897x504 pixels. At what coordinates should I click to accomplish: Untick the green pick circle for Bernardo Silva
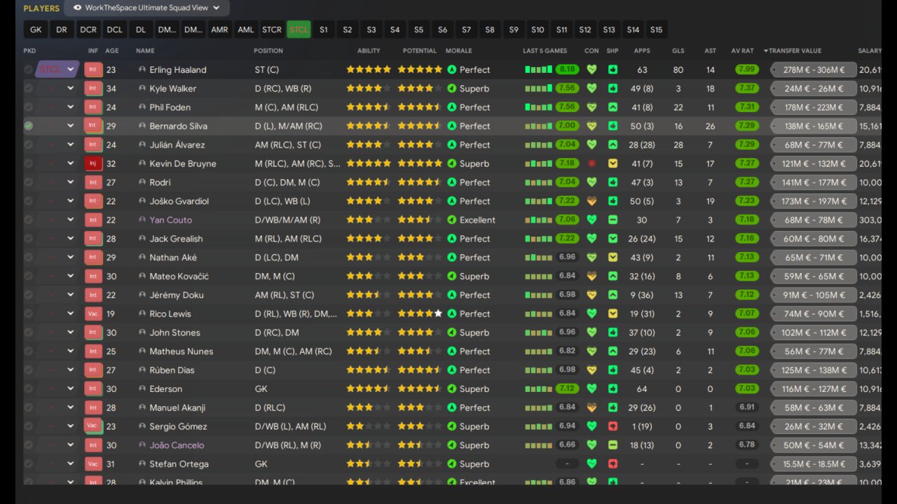click(x=28, y=126)
